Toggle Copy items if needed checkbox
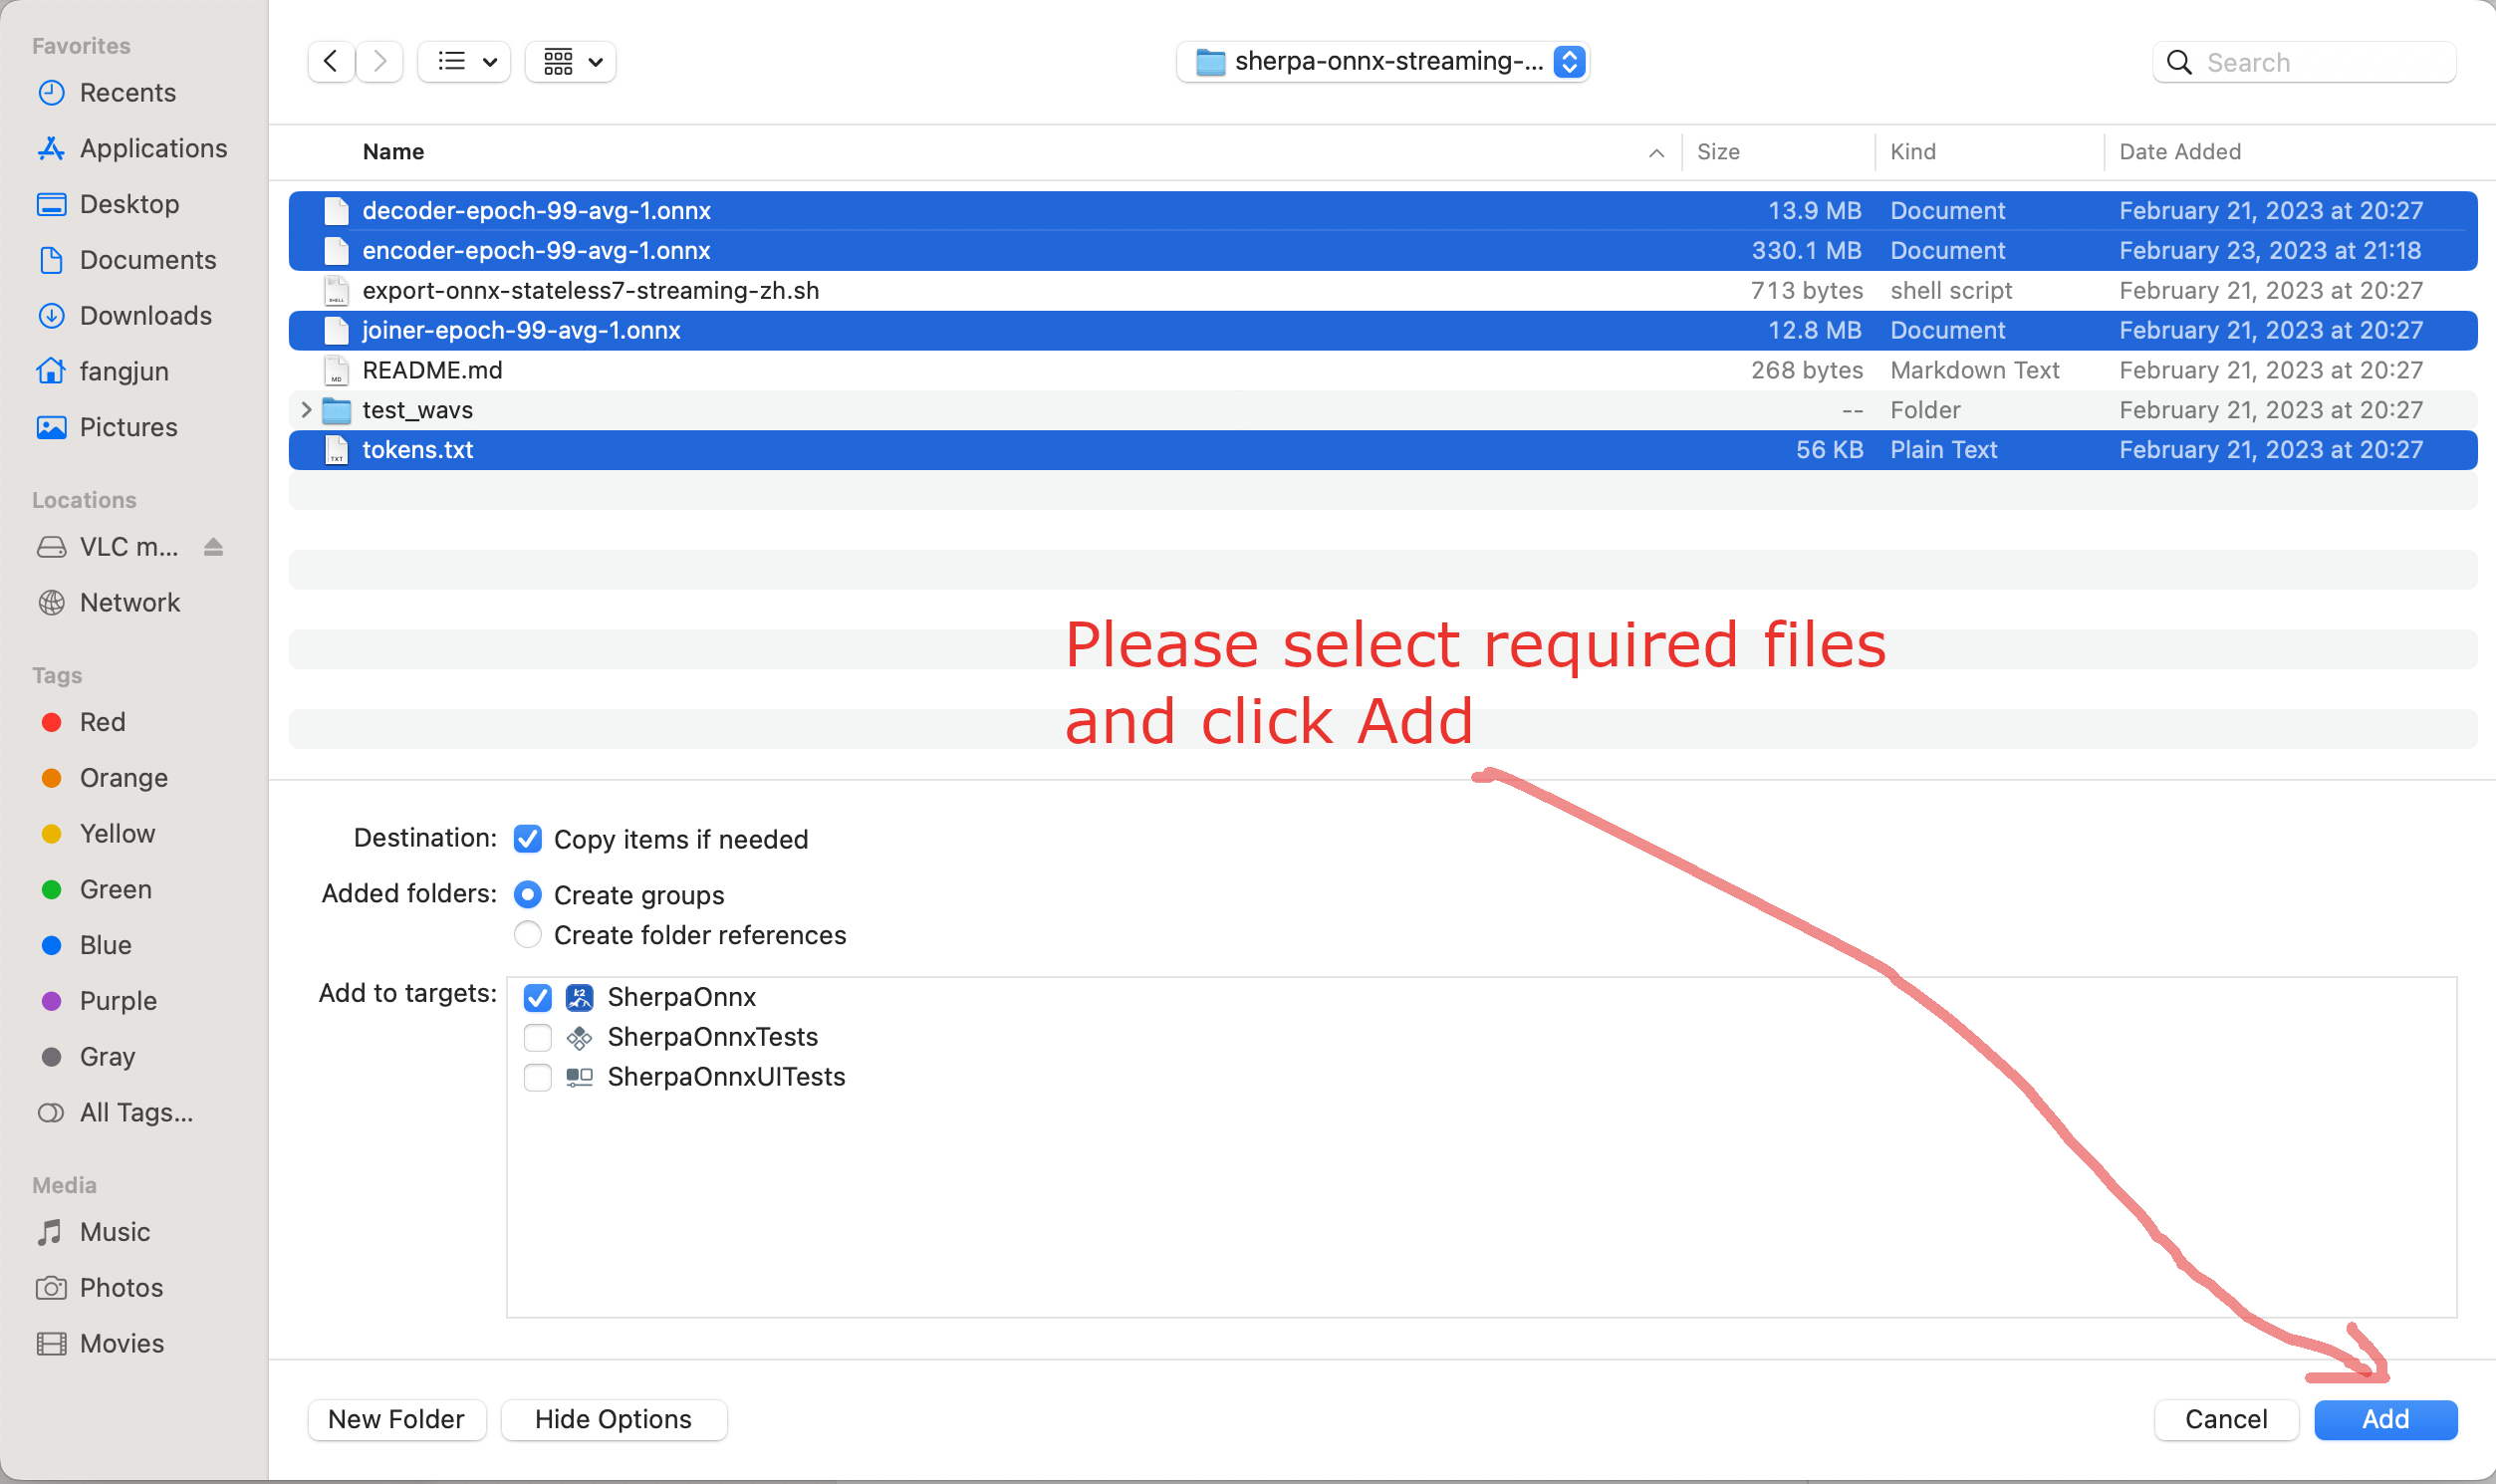2496x1484 pixels. (x=527, y=839)
